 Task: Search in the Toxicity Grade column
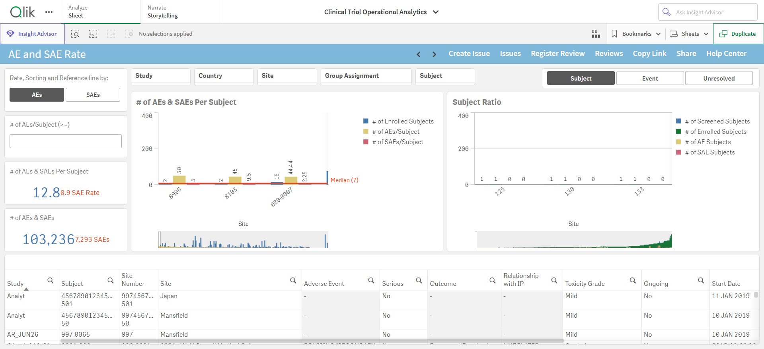[633, 280]
